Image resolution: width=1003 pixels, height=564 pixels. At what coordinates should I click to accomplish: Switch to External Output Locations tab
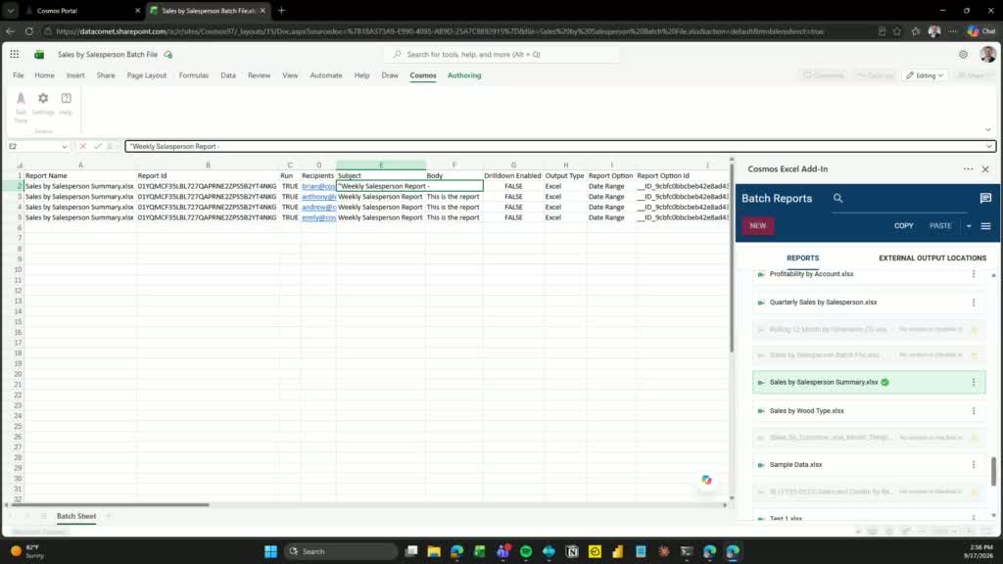[x=932, y=258]
